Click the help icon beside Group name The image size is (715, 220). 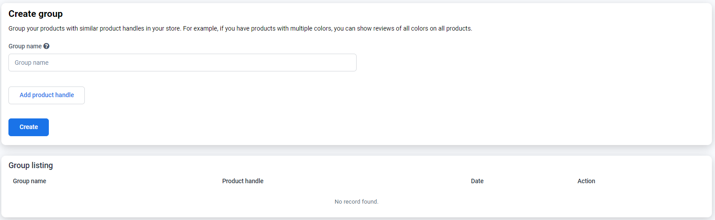click(46, 46)
